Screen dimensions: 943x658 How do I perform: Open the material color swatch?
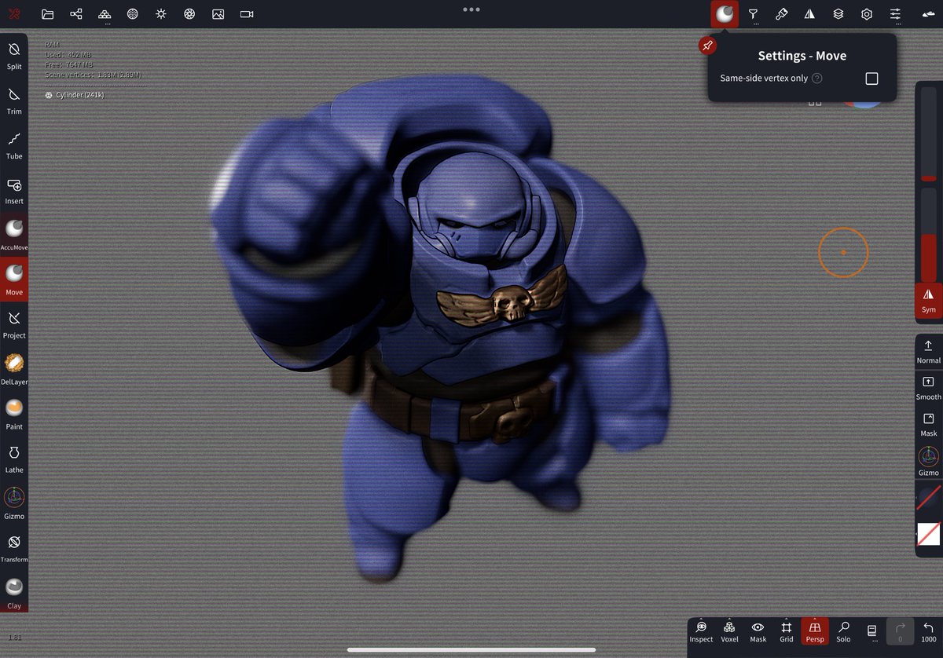coord(929,498)
